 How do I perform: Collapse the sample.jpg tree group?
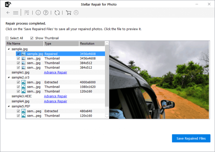tap(9, 49)
